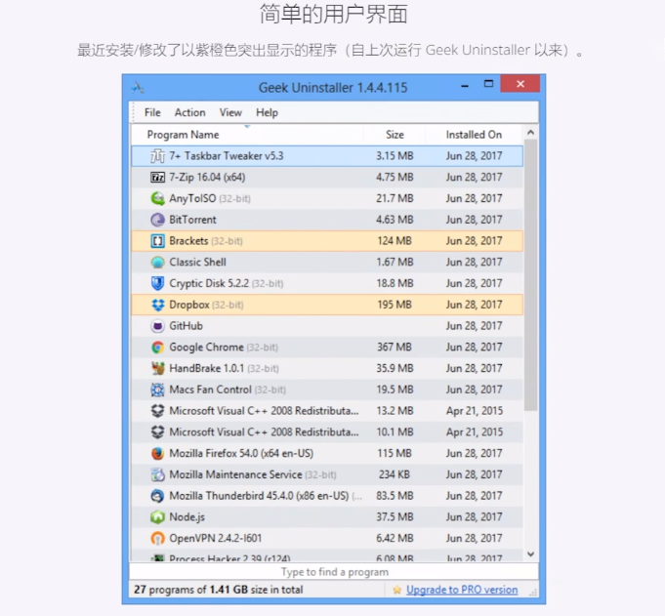This screenshot has width=665, height=616.
Task: Sort by Size column header
Action: click(395, 135)
